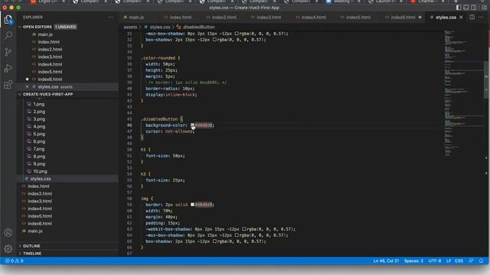Open index2.html in Open Editors list
490x275 pixels.
pyautogui.click(x=50, y=49)
